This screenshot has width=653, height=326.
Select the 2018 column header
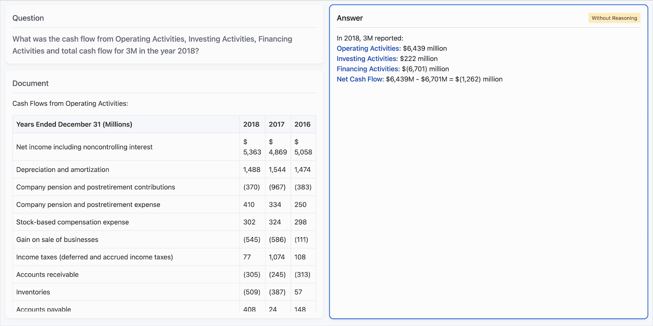pos(251,124)
